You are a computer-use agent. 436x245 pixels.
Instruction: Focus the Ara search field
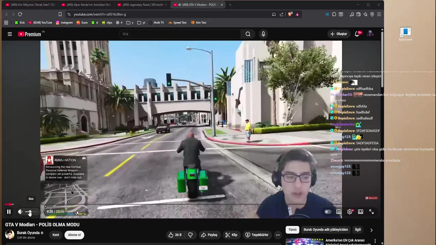180,34
